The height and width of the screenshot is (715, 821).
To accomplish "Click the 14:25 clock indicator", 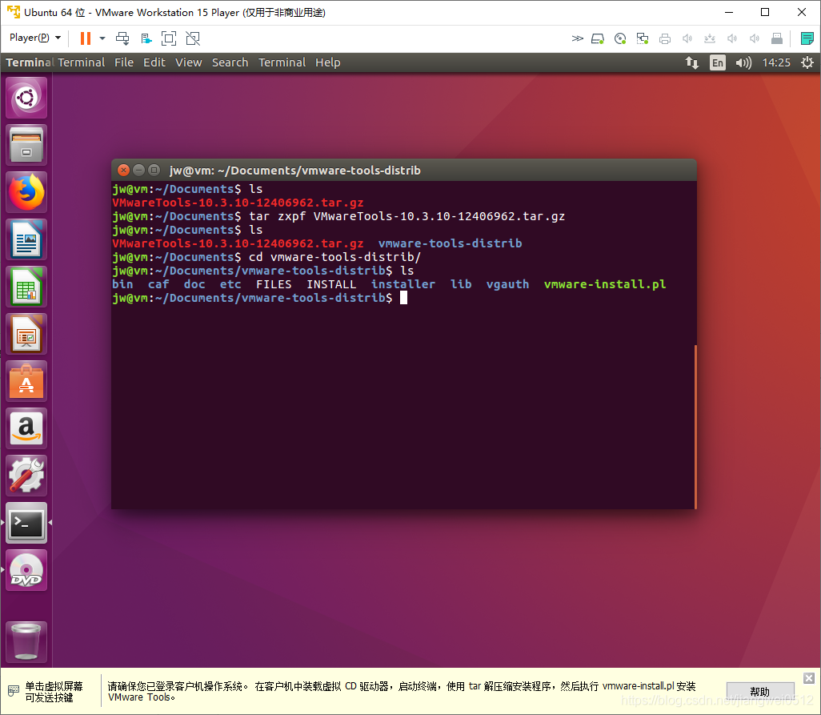I will pyautogui.click(x=776, y=63).
